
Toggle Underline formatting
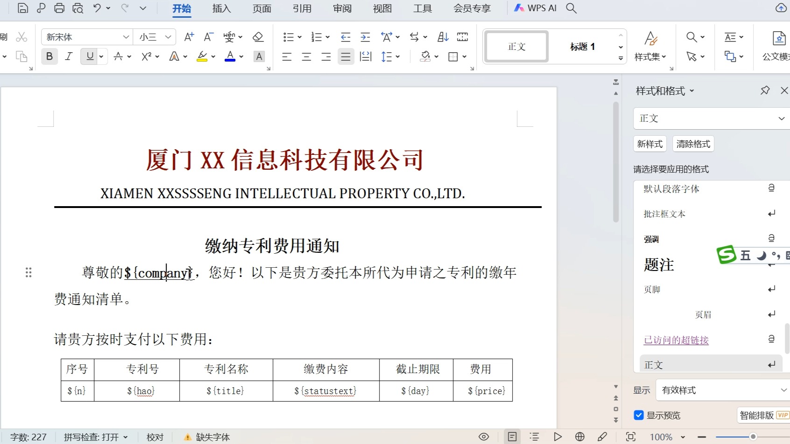(x=90, y=56)
